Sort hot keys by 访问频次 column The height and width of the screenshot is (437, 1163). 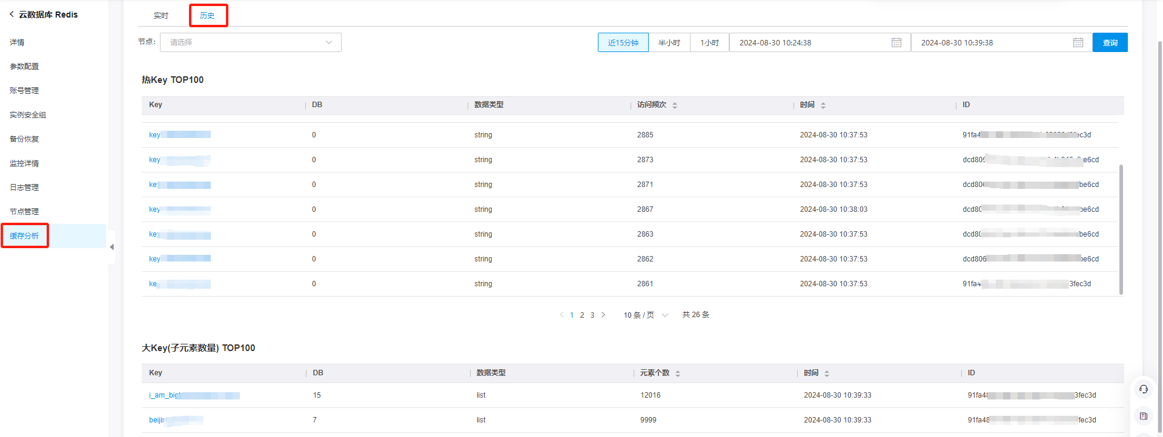pyautogui.click(x=675, y=105)
